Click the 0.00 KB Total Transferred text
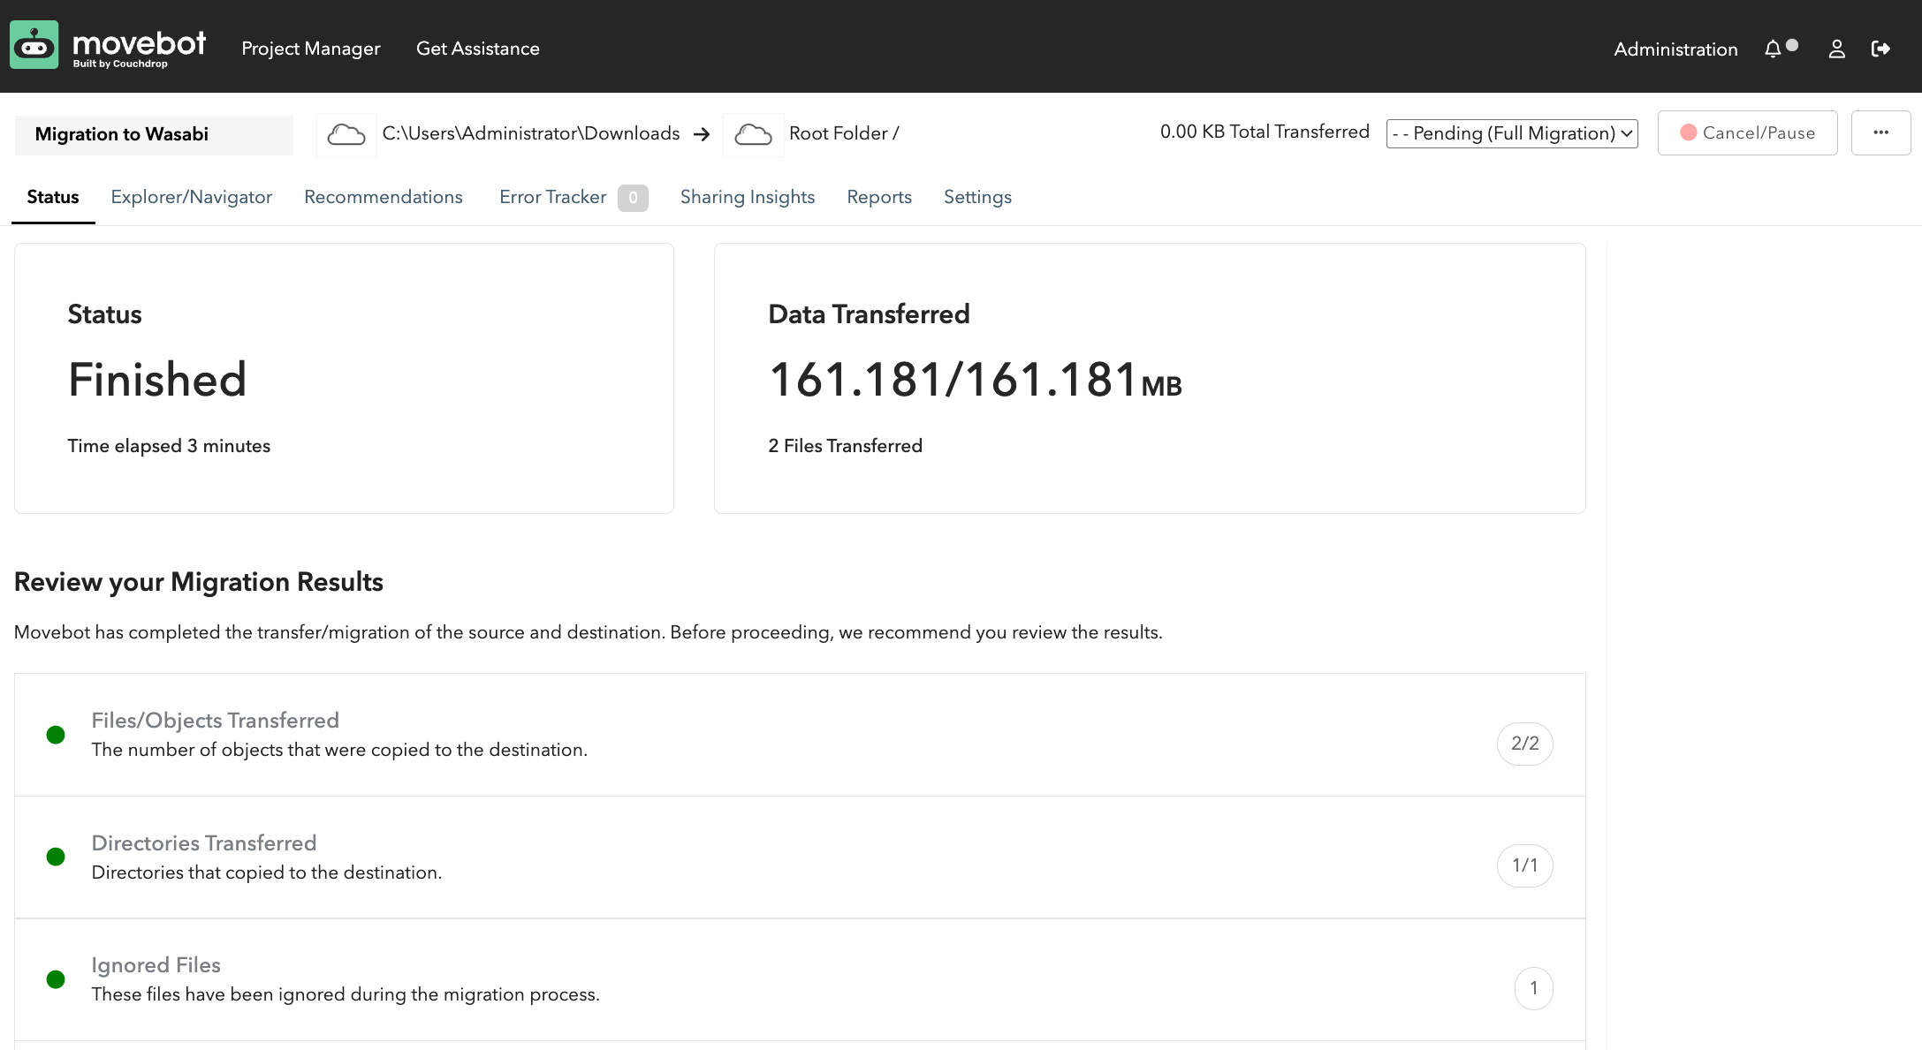The image size is (1922, 1050). click(1265, 132)
